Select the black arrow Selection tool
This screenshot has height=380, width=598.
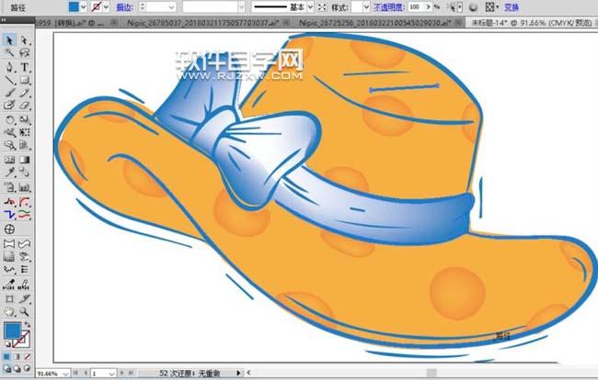coord(9,40)
